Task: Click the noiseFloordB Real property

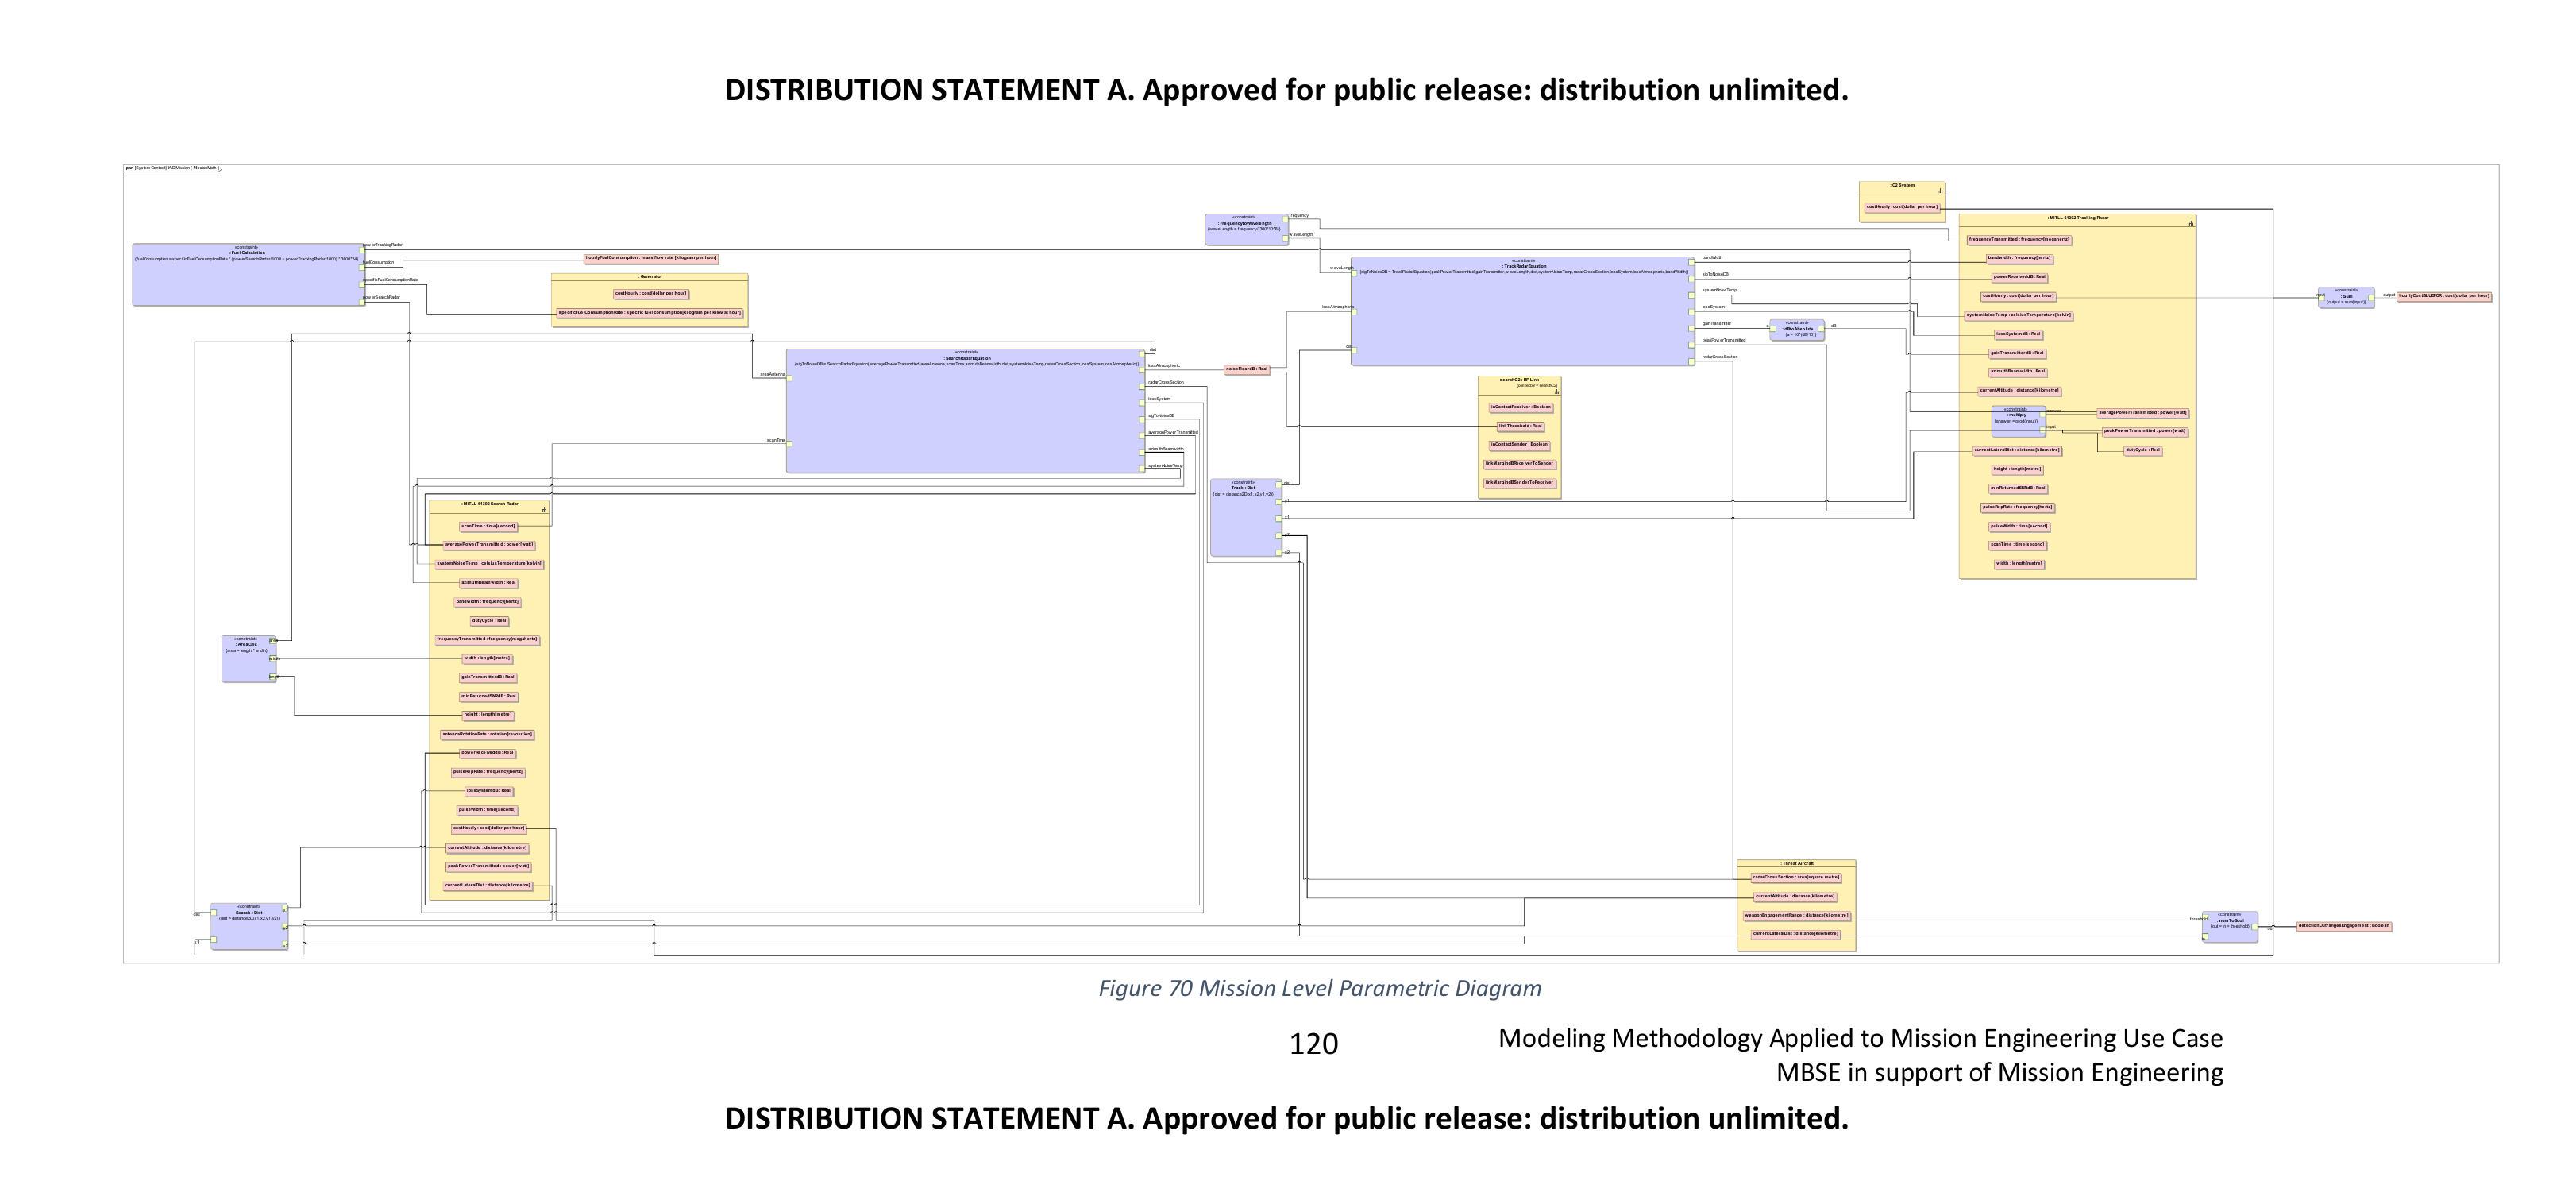Action: [1246, 369]
